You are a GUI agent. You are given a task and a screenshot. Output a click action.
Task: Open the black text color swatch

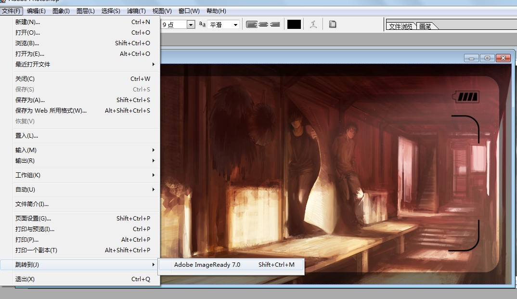[x=294, y=25]
